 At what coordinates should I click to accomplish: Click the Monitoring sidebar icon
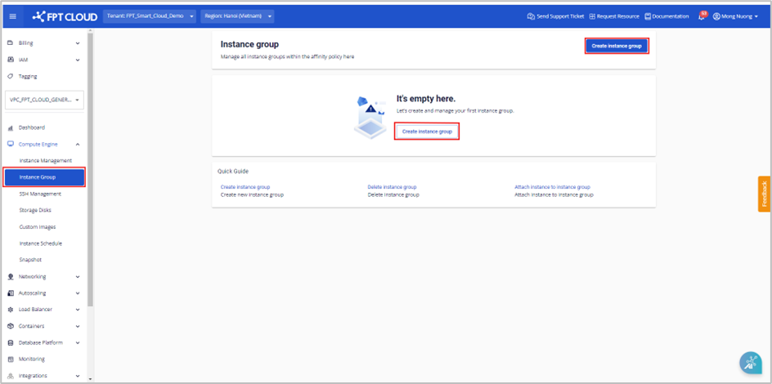[10, 359]
